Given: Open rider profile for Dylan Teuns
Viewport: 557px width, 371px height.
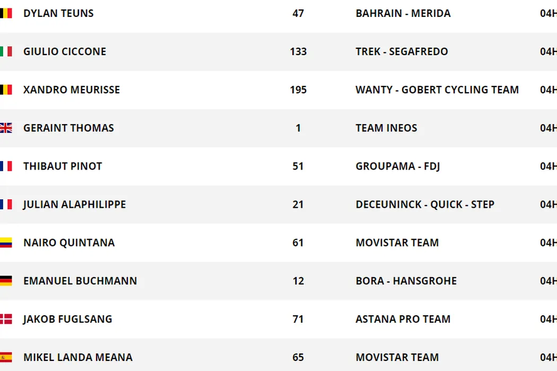Looking at the screenshot, I should tap(58, 13).
